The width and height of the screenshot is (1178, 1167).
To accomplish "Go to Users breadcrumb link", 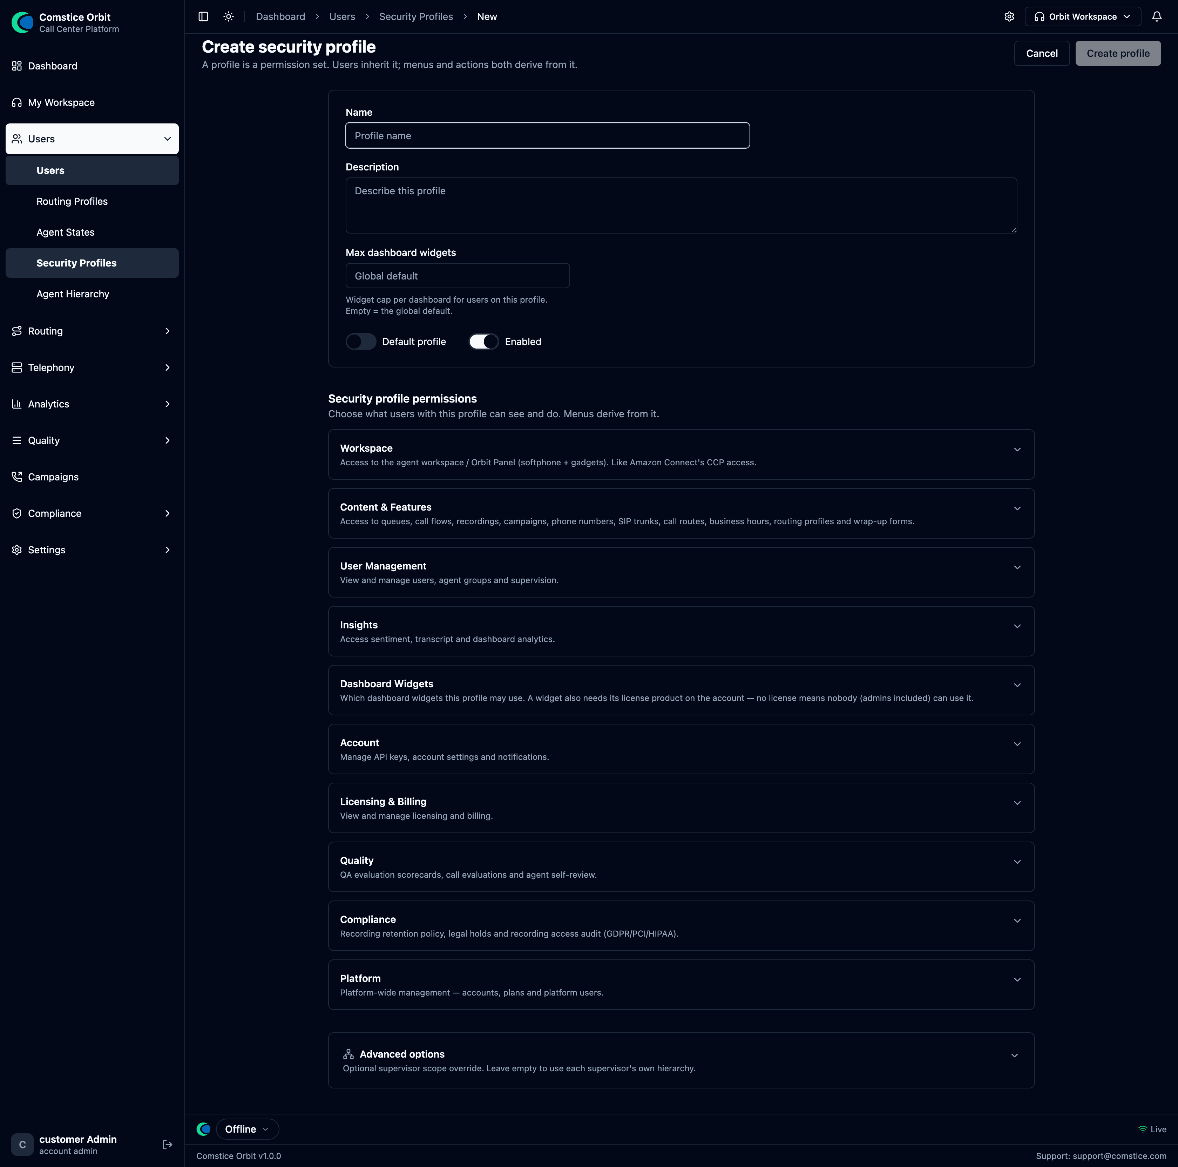I will 342,16.
